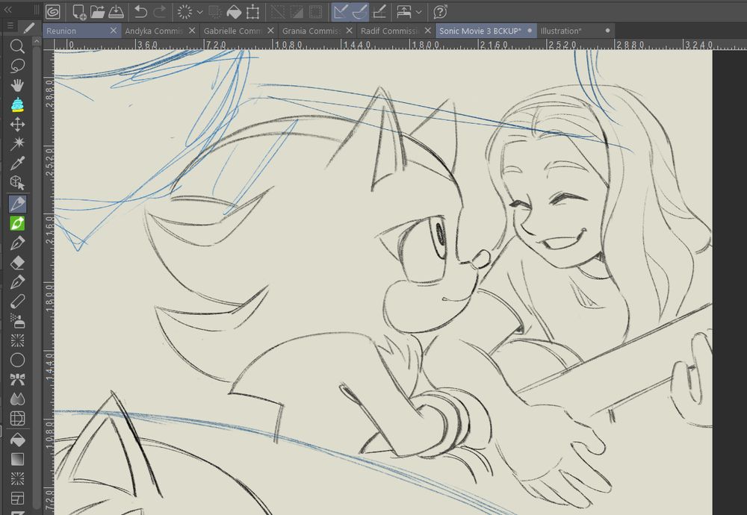Image resolution: width=747 pixels, height=515 pixels.
Task: Open an existing file from folder
Action: (x=98, y=12)
